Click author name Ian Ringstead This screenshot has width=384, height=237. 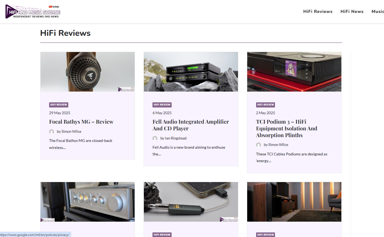175,138
